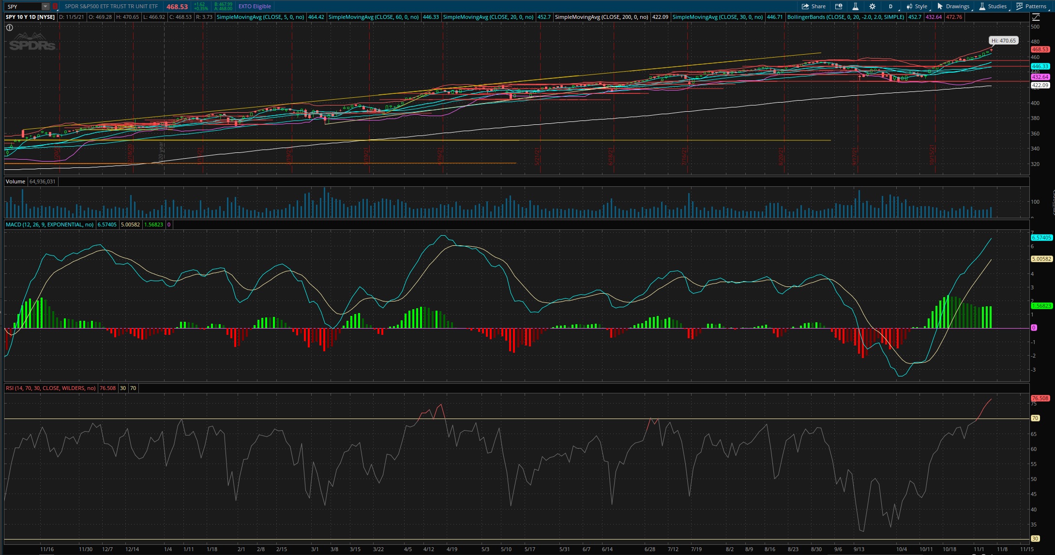The image size is (1055, 555).
Task: Click the SMA 5 value 464.42
Action: [316, 17]
